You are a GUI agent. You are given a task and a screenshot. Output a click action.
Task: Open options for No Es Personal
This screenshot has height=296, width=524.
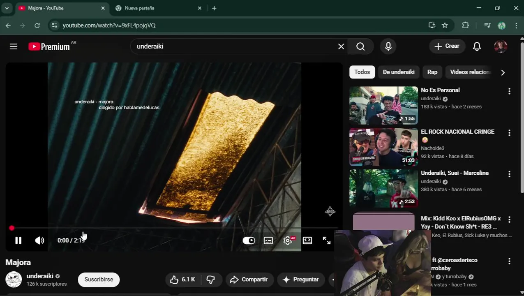pos(509,91)
